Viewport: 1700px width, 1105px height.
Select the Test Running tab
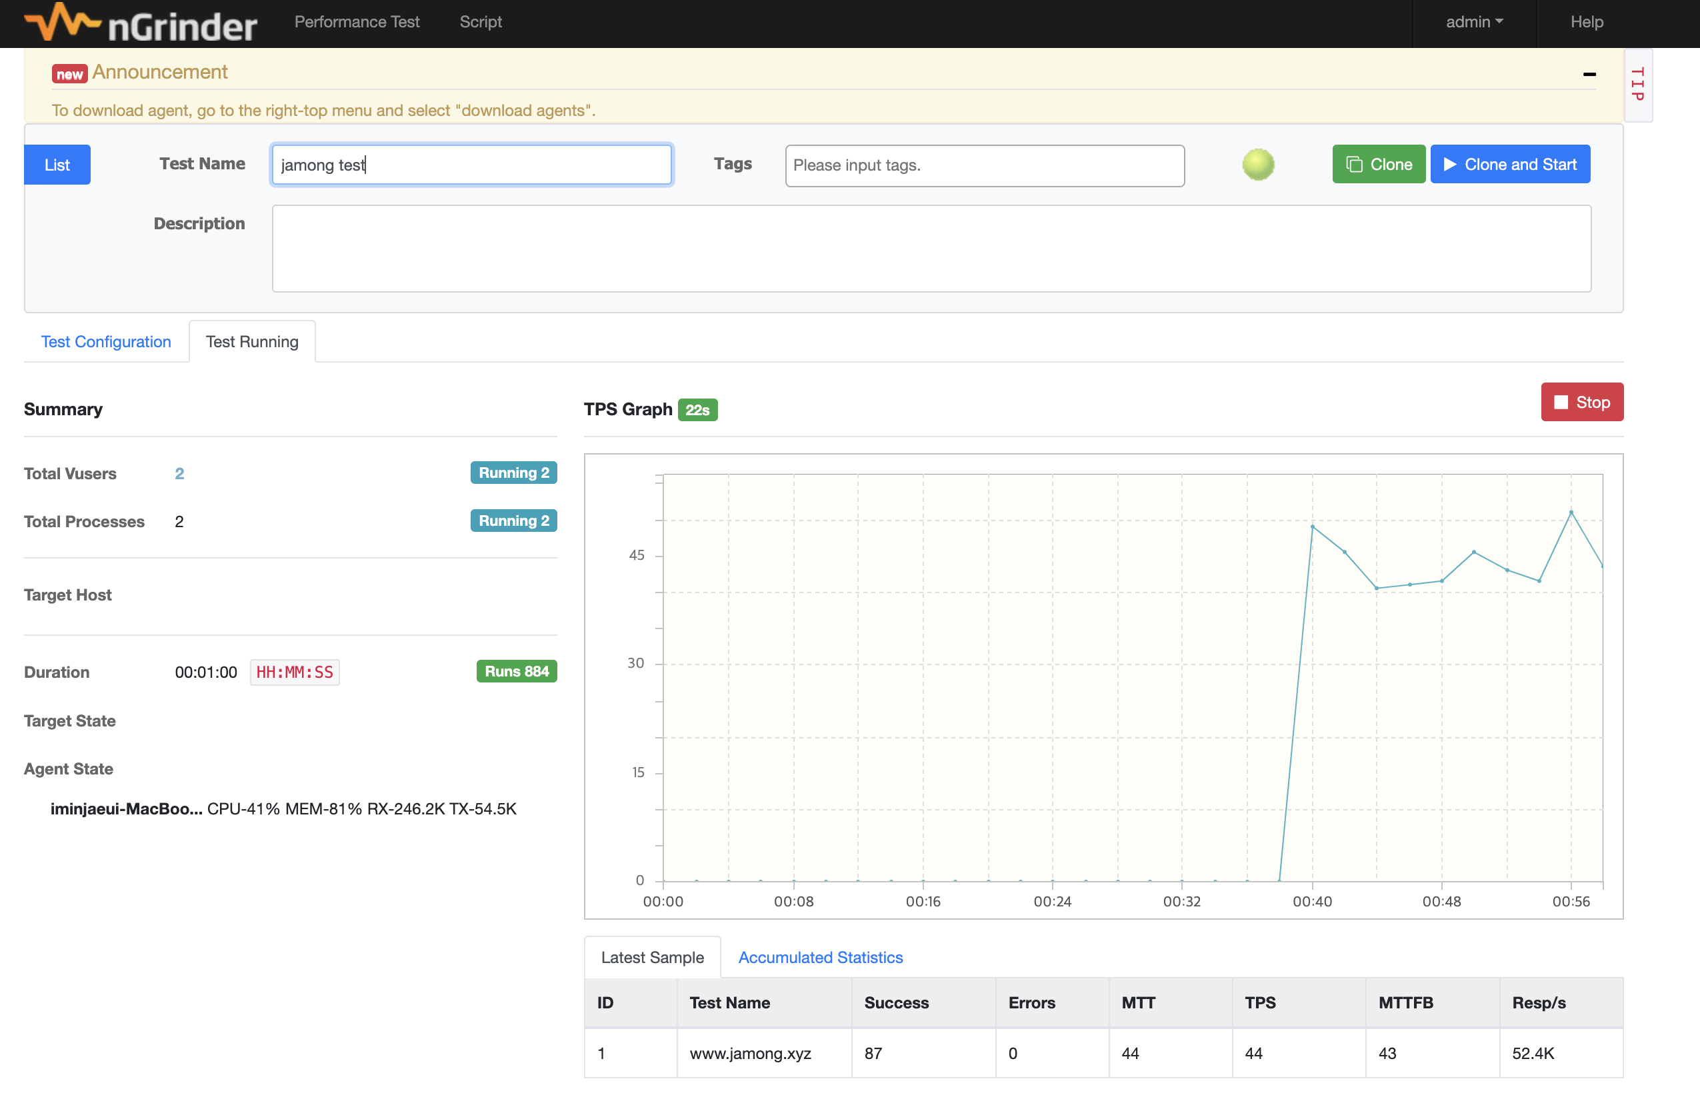pos(252,341)
